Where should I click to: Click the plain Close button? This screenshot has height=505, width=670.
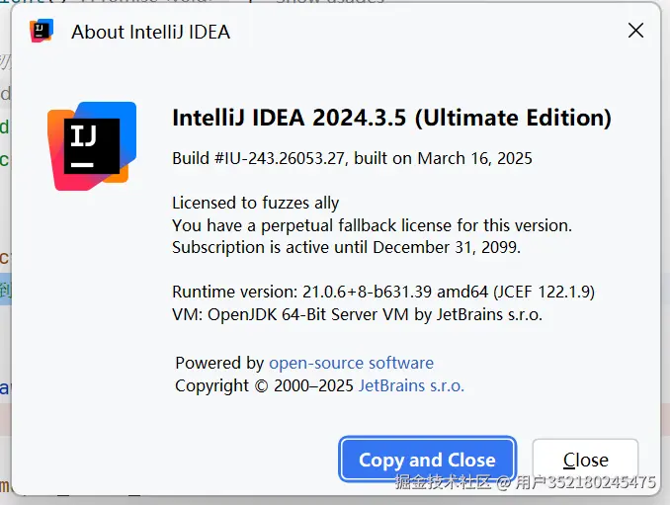point(585,460)
